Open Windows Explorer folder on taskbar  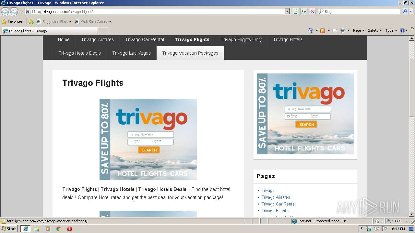[x=37, y=229]
